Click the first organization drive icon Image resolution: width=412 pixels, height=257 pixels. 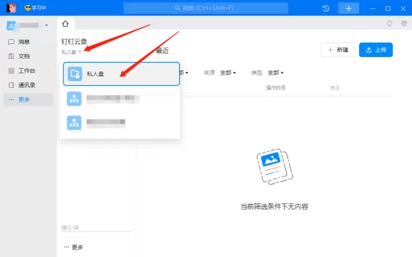74,99
